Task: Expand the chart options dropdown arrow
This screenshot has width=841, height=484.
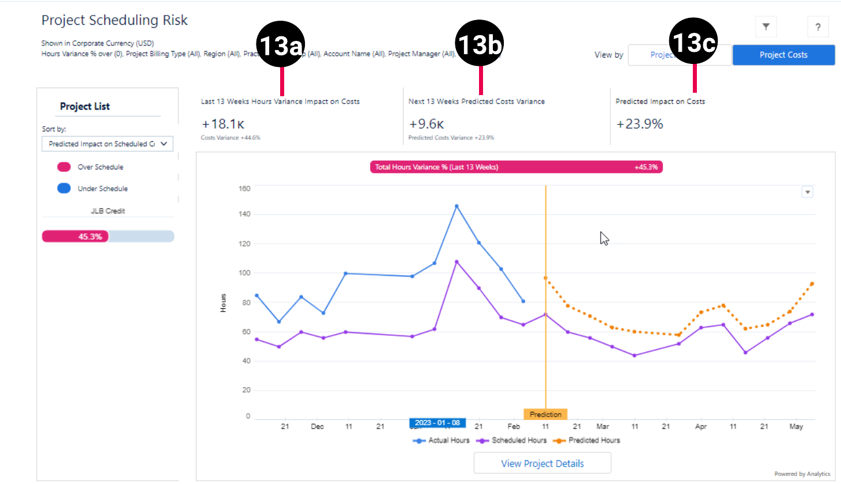Action: [x=808, y=192]
